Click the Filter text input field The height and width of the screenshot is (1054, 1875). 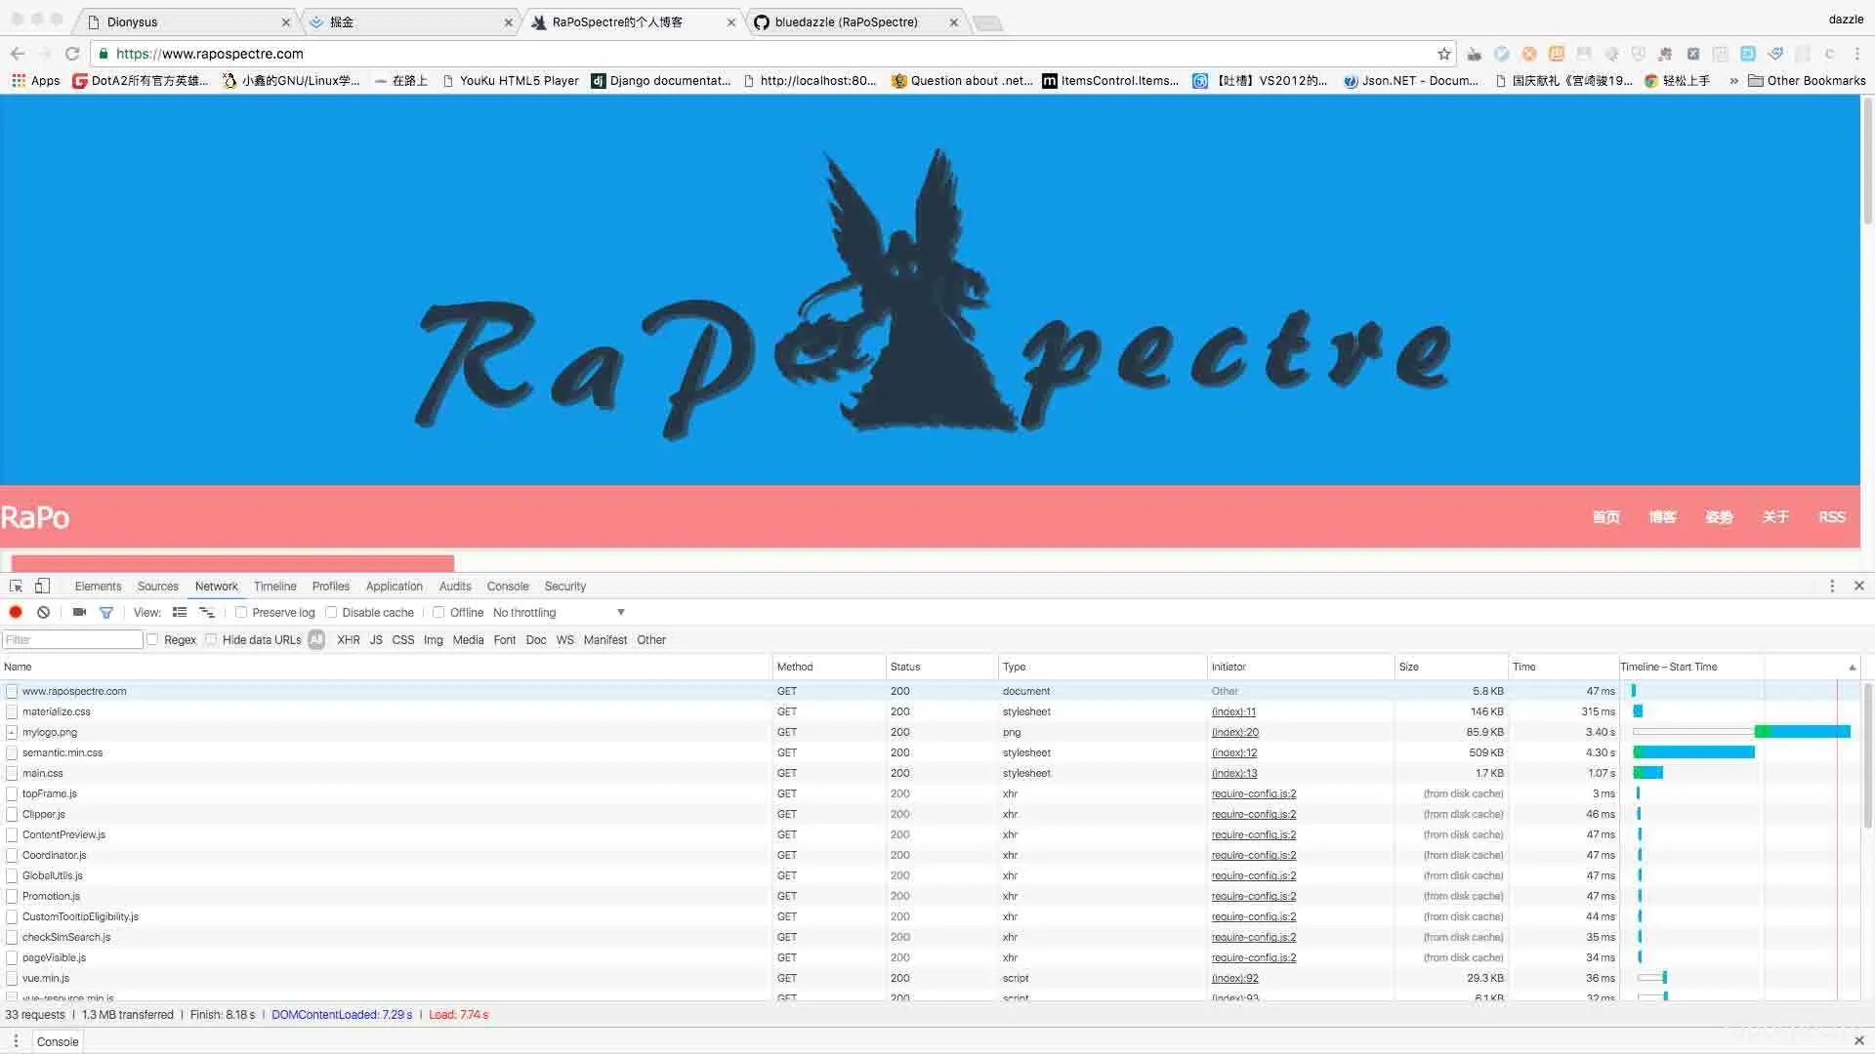tap(73, 640)
